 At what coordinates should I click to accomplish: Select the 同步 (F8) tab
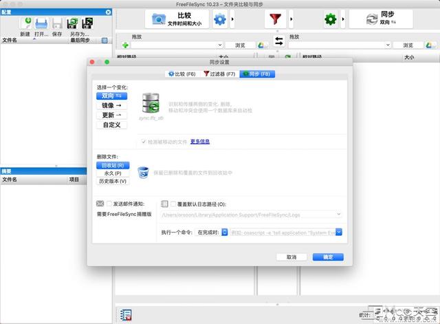[x=257, y=74]
